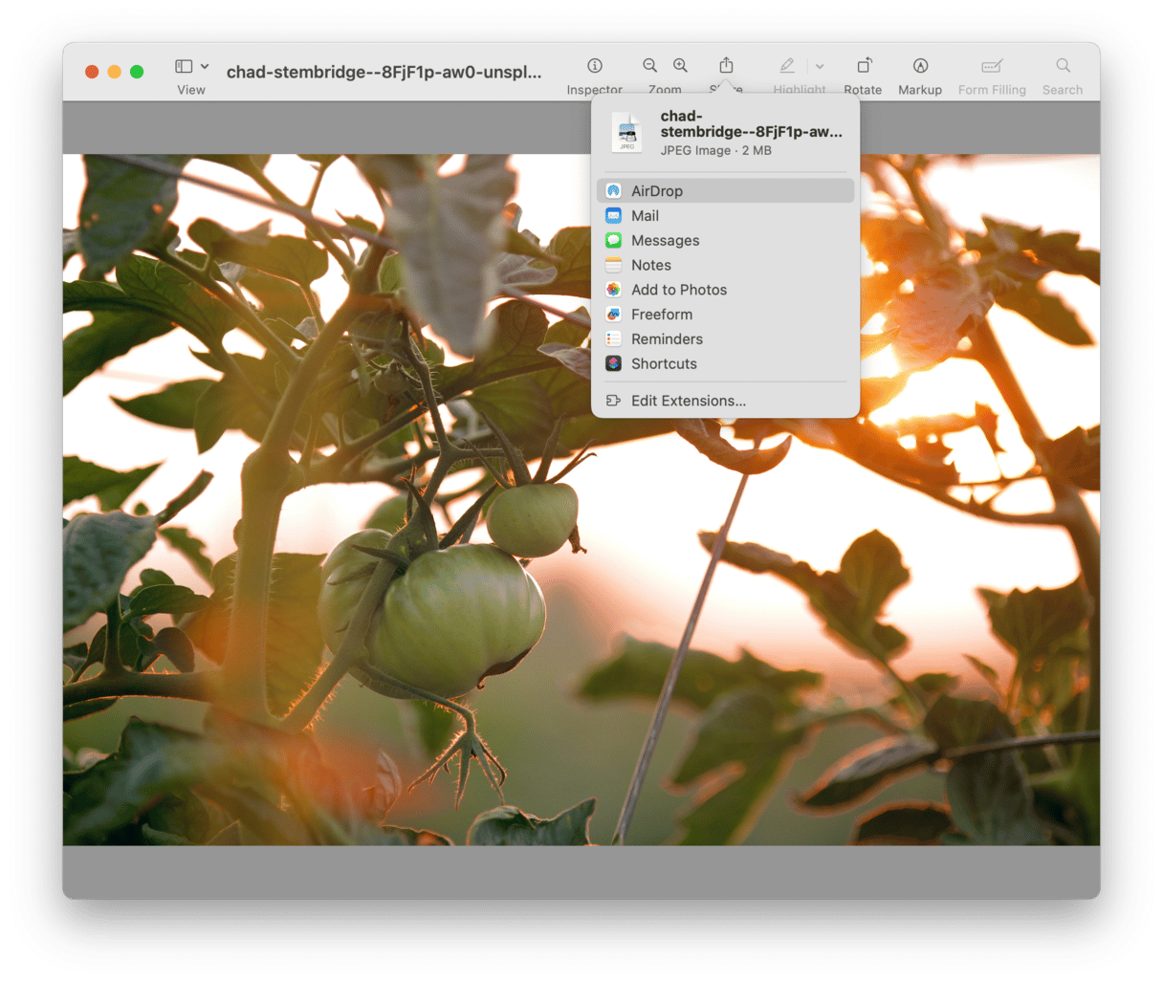Click the tomato photo in the viewer
The image size is (1163, 982).
581,499
